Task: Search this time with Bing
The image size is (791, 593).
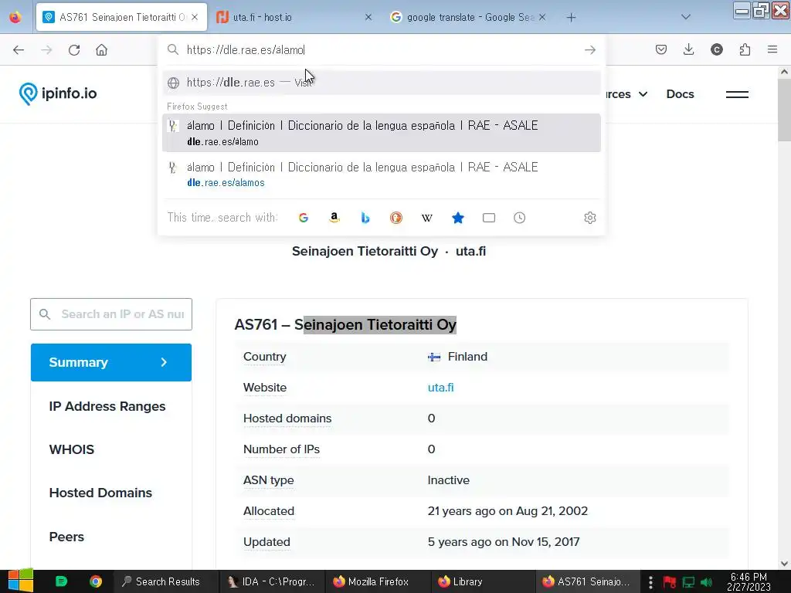Action: [x=365, y=218]
